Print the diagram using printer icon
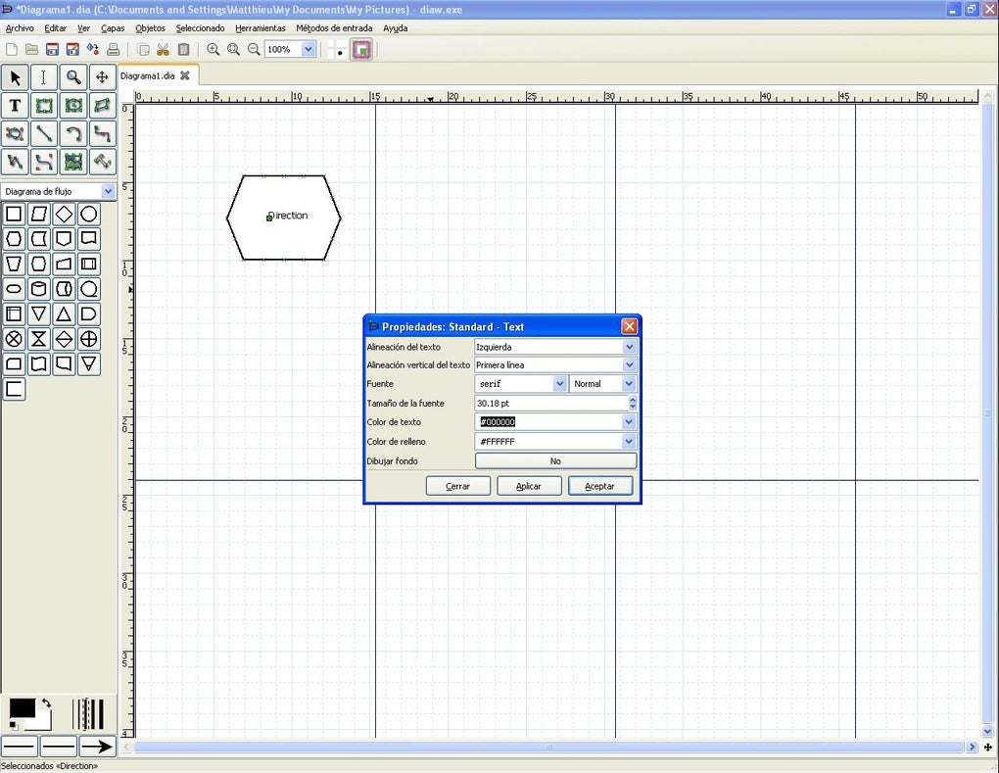 [x=114, y=49]
